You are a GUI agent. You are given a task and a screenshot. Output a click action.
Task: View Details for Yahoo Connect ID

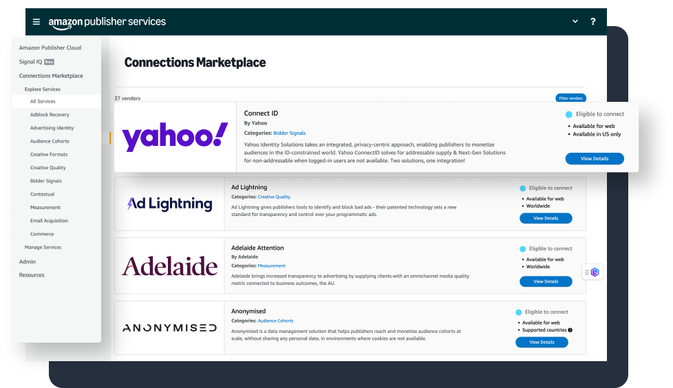pos(595,158)
